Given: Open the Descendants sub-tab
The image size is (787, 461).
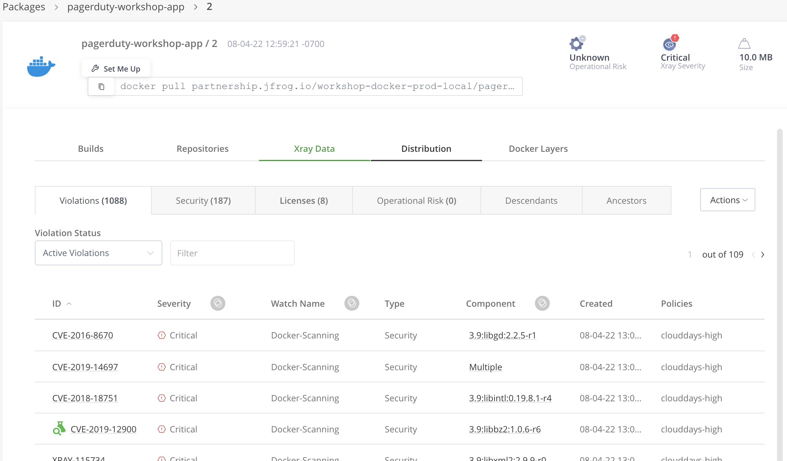Looking at the screenshot, I should coord(531,200).
